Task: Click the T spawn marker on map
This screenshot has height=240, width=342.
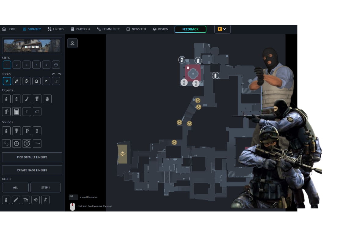Action: pyautogui.click(x=122, y=154)
